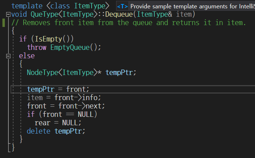The image size is (255, 158).
Task: Click 'template' keyword on first line
Action: (x=27, y=6)
